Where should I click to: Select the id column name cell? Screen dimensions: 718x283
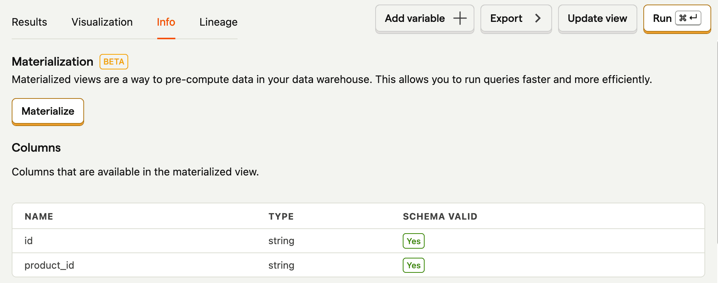pyautogui.click(x=29, y=241)
